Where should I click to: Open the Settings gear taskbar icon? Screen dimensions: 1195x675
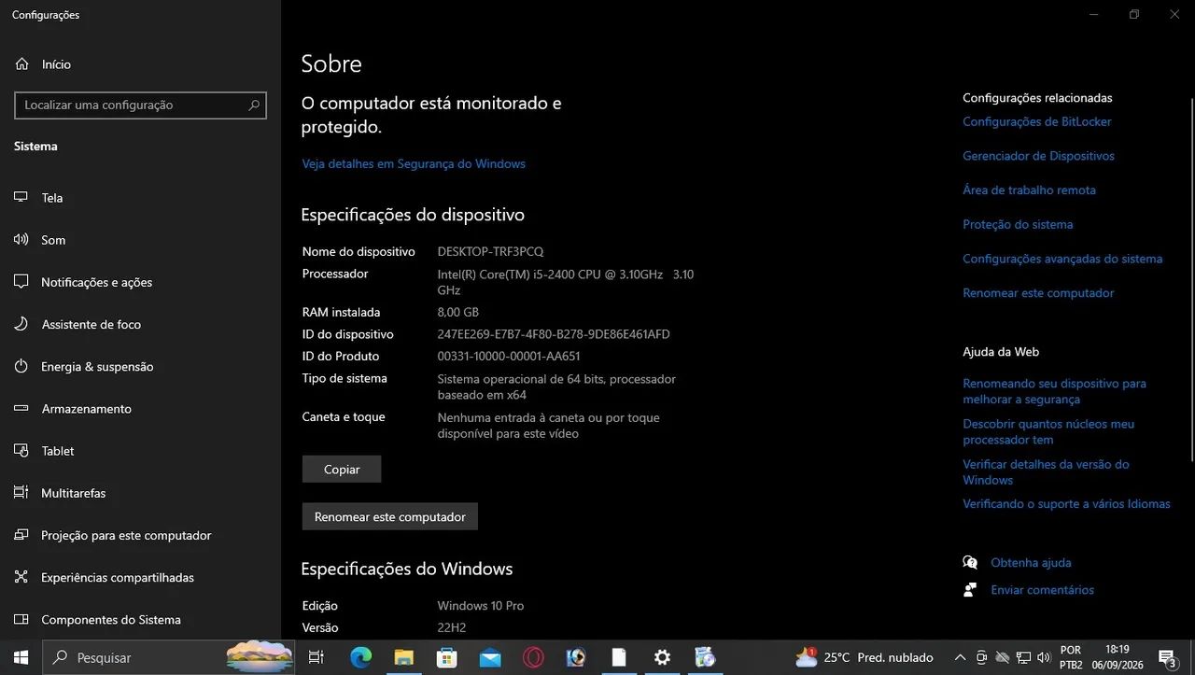click(x=662, y=657)
